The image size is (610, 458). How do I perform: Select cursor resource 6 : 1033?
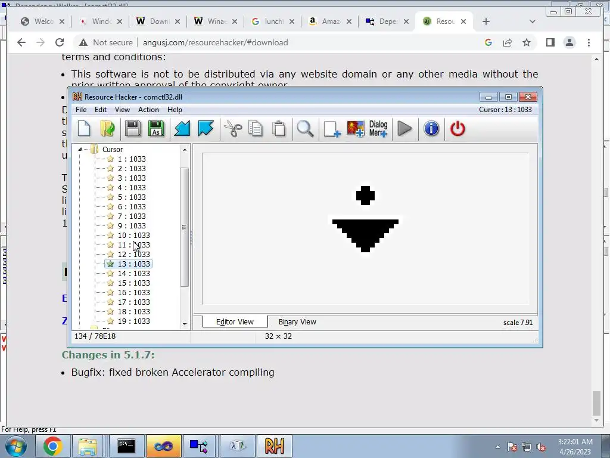[x=132, y=207]
